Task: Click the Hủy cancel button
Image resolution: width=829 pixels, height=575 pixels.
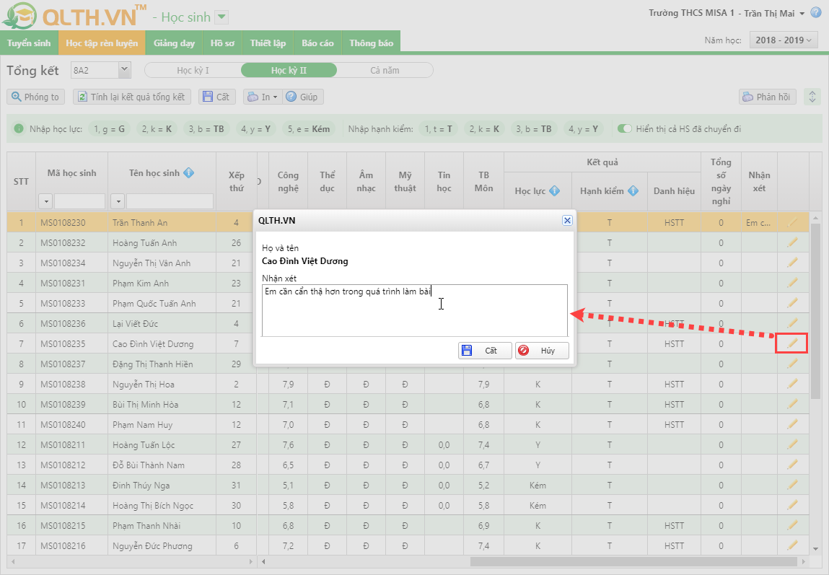Action: 542,351
